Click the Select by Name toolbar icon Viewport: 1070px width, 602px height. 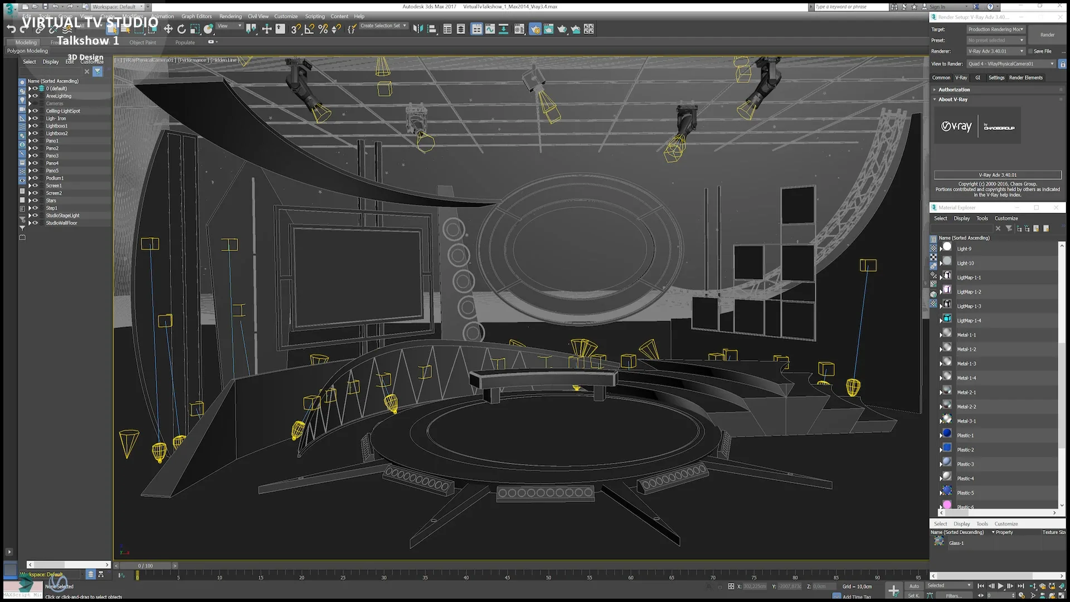point(125,29)
